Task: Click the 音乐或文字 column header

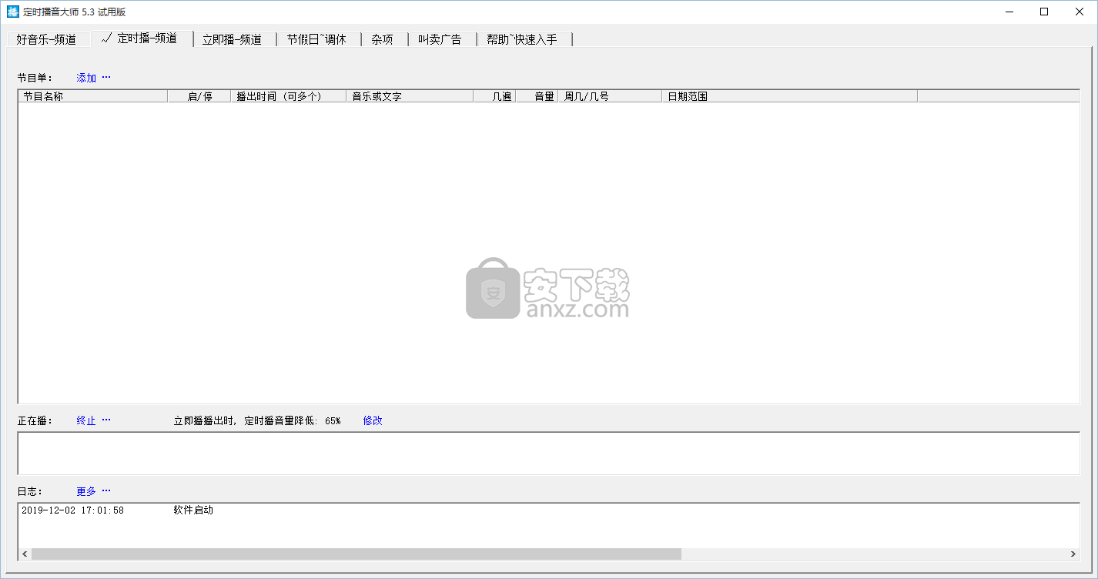Action: click(x=410, y=96)
